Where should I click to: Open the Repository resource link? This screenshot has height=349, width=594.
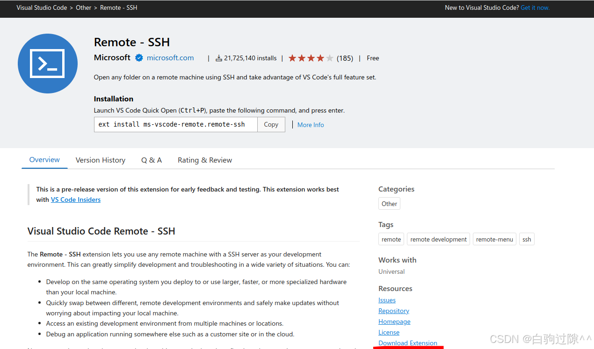pos(393,310)
